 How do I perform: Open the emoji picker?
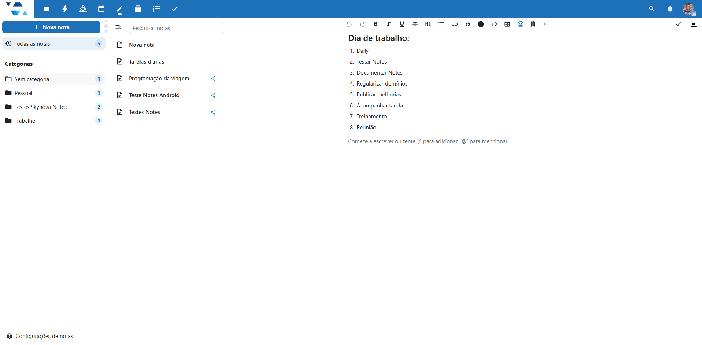520,24
